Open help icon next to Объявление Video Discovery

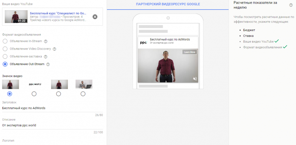(54, 49)
